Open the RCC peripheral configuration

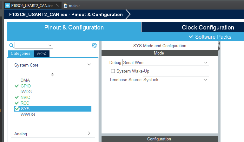tap(25, 103)
